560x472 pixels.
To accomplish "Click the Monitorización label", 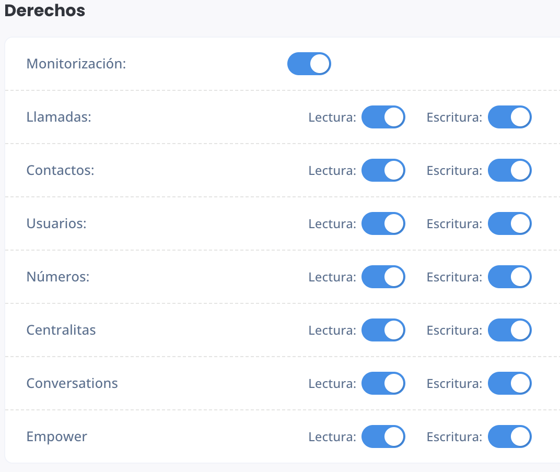I will pyautogui.click(x=76, y=64).
